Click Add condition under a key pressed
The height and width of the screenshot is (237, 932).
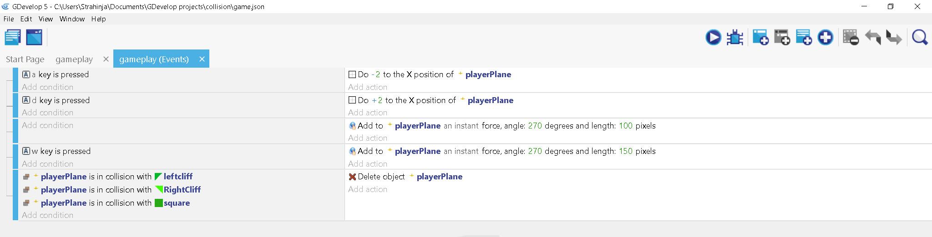click(x=47, y=87)
